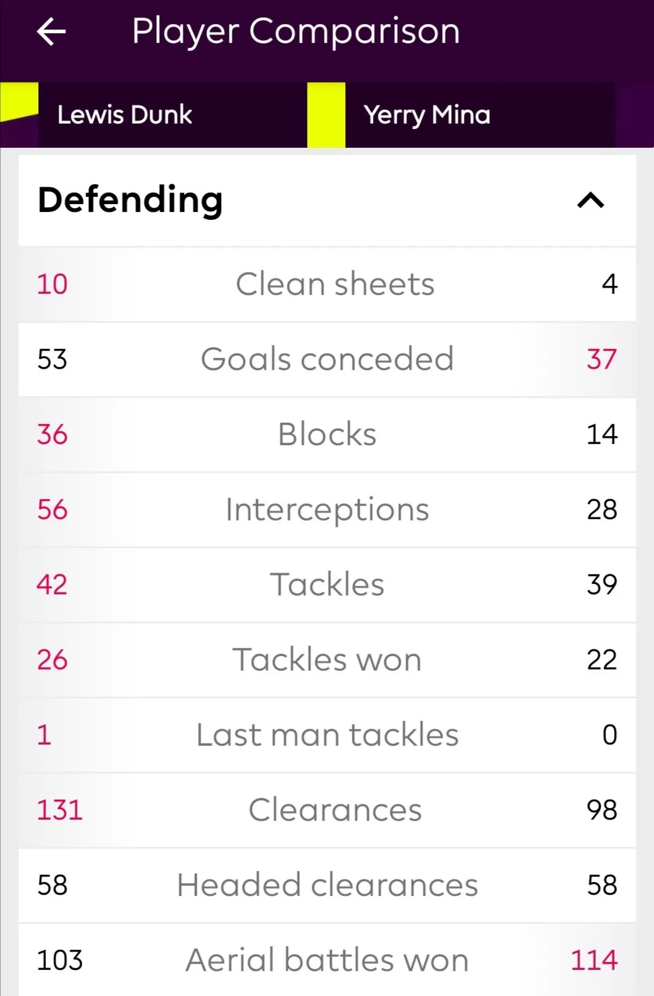
Task: Collapse the Defending section chevron
Action: (x=590, y=201)
